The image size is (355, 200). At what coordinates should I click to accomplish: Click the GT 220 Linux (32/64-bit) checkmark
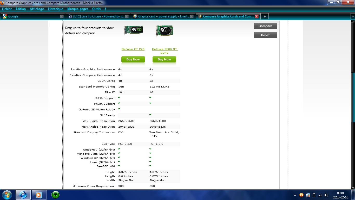tap(119, 161)
